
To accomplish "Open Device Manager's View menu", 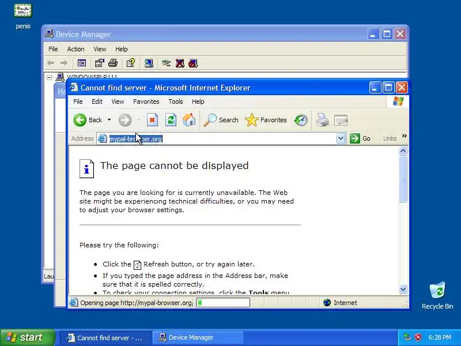I will [100, 49].
